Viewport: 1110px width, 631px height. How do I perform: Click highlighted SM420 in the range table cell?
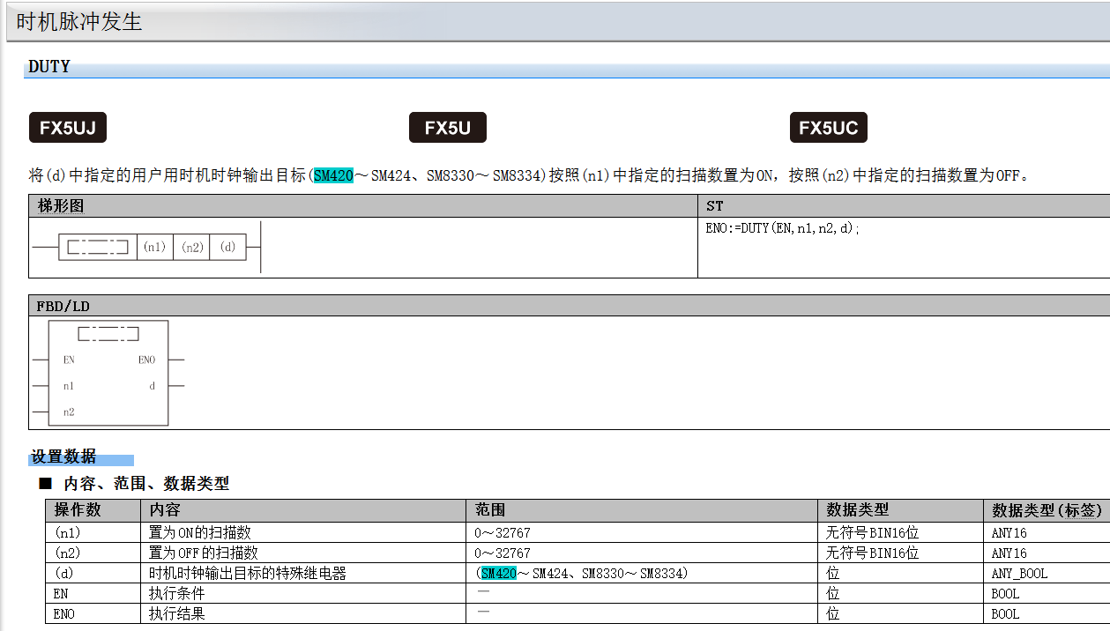[498, 574]
